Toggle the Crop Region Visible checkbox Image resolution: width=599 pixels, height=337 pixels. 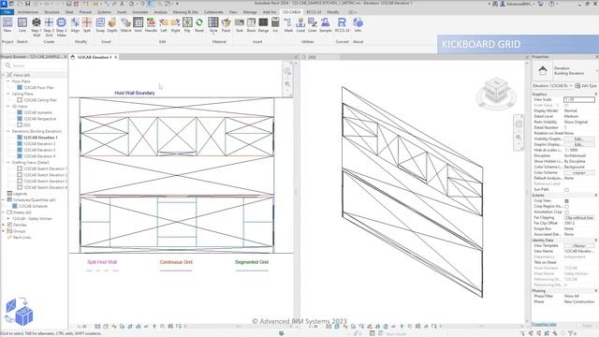[x=566, y=206]
